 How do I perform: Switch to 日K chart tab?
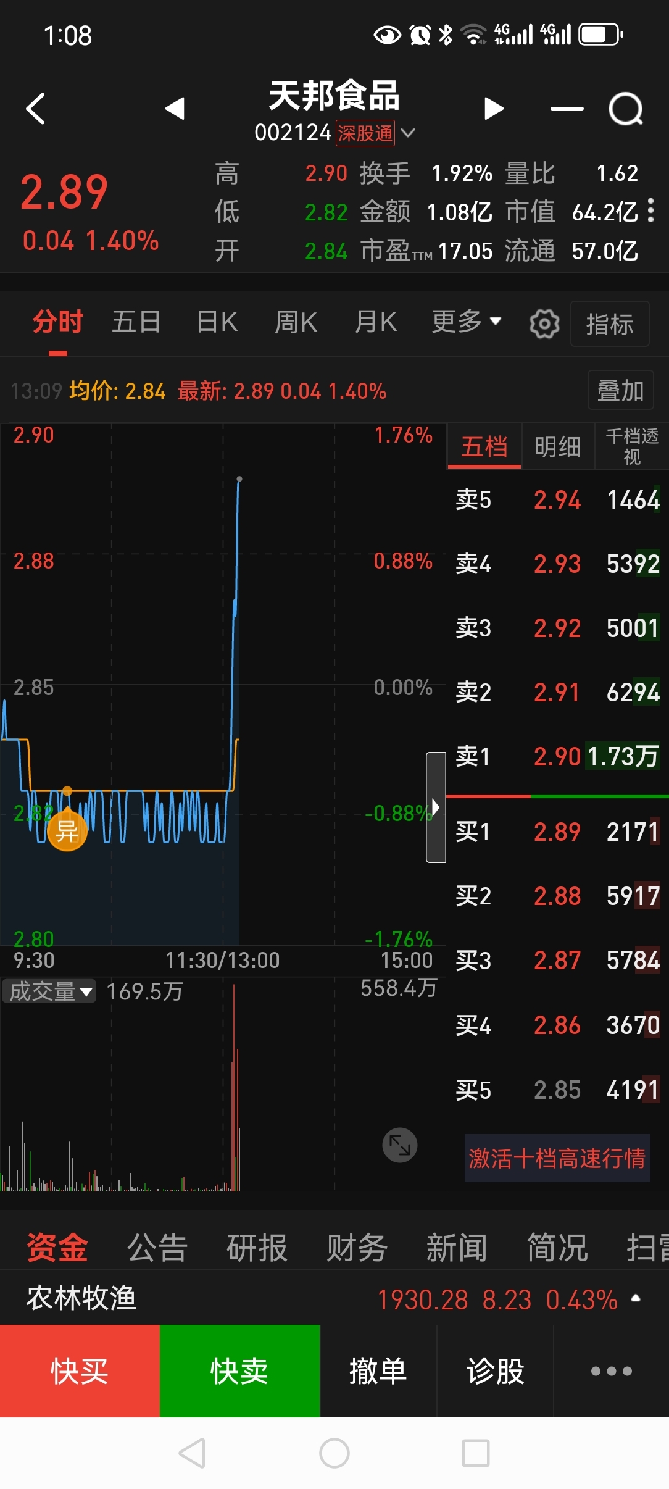pyautogui.click(x=217, y=322)
